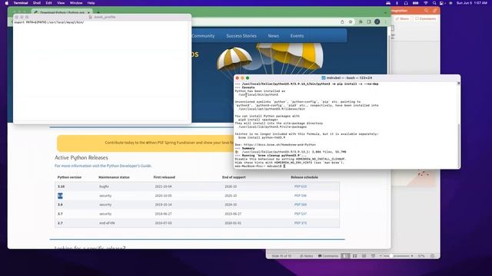Open the PEP 373 release schedule link
492x276 pixels.
(301, 223)
